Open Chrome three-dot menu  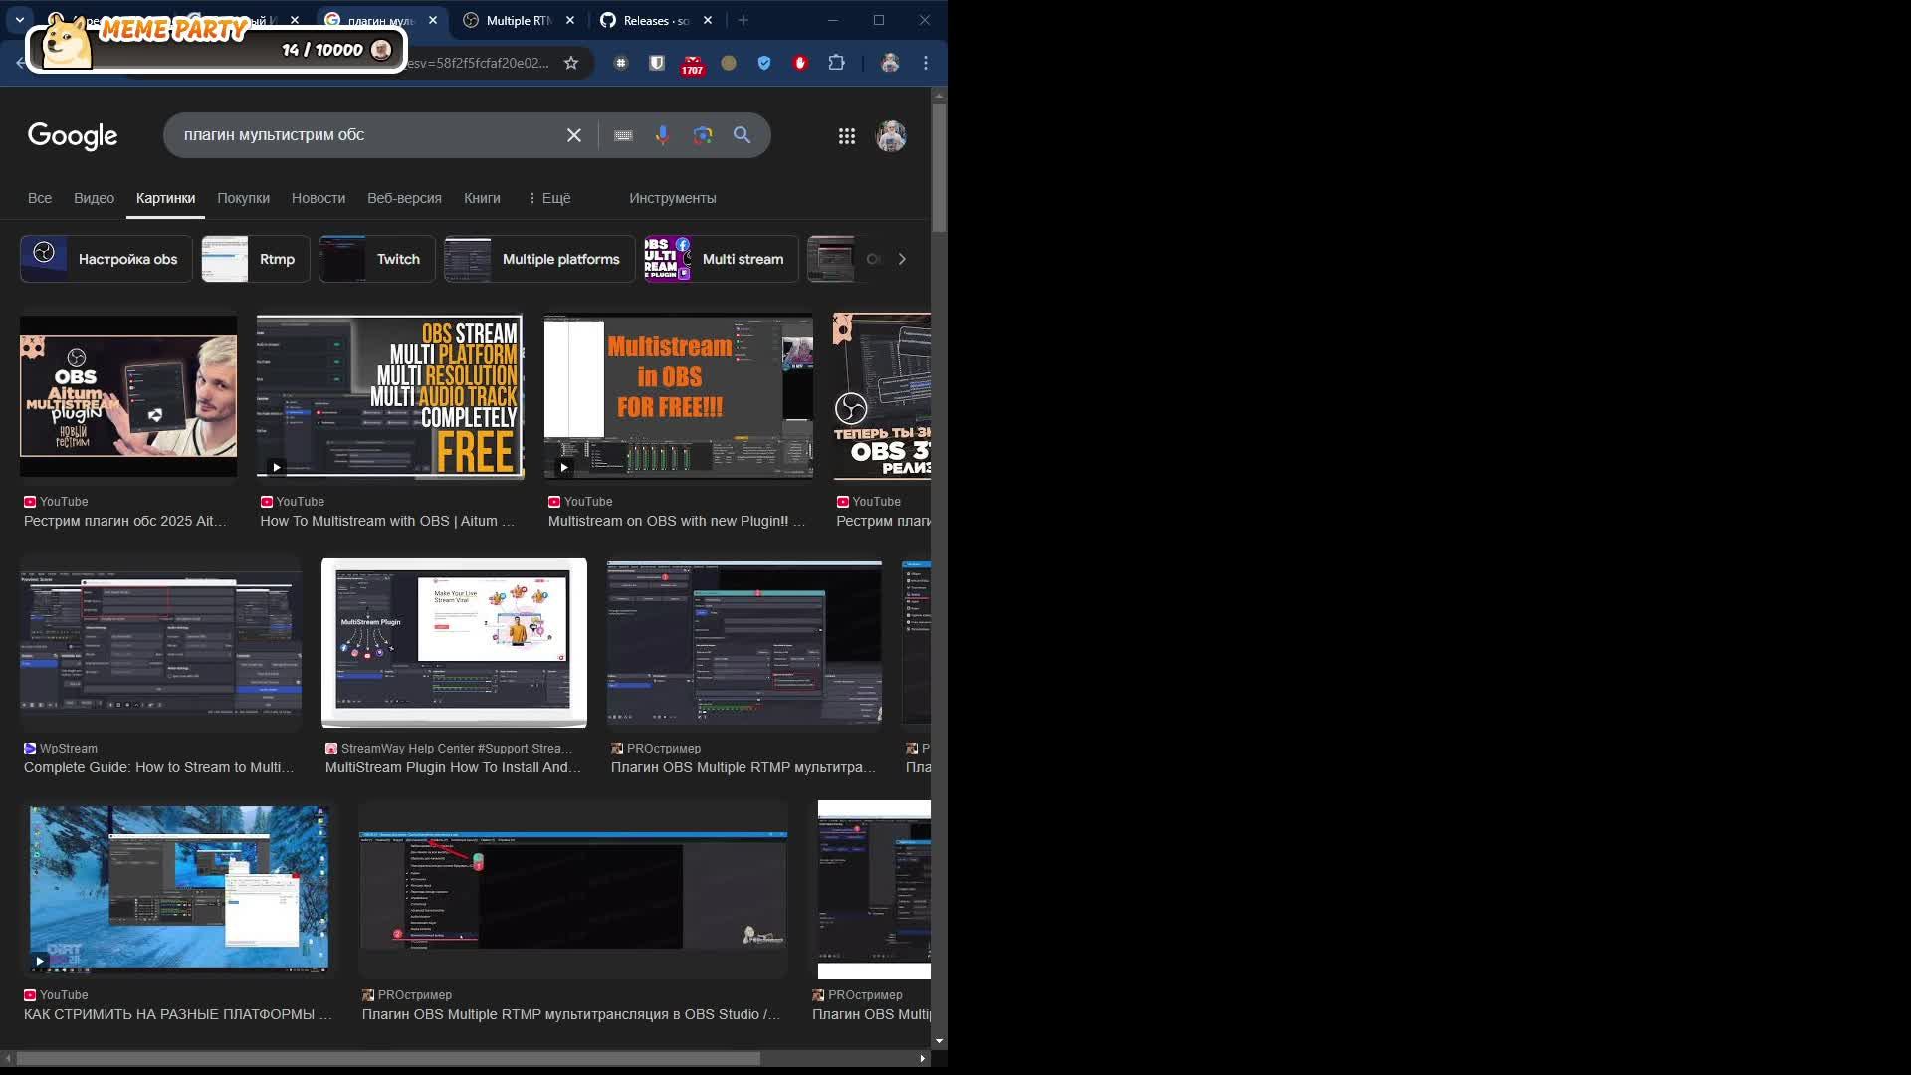pyautogui.click(x=926, y=63)
